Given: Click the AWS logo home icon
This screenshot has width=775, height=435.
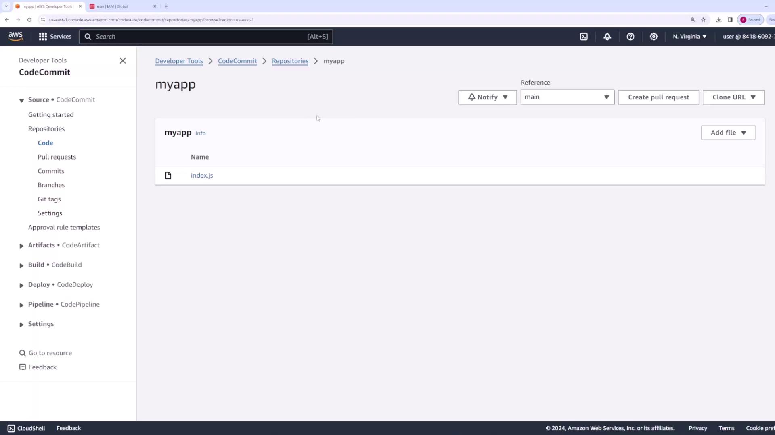Looking at the screenshot, I should pos(15,36).
